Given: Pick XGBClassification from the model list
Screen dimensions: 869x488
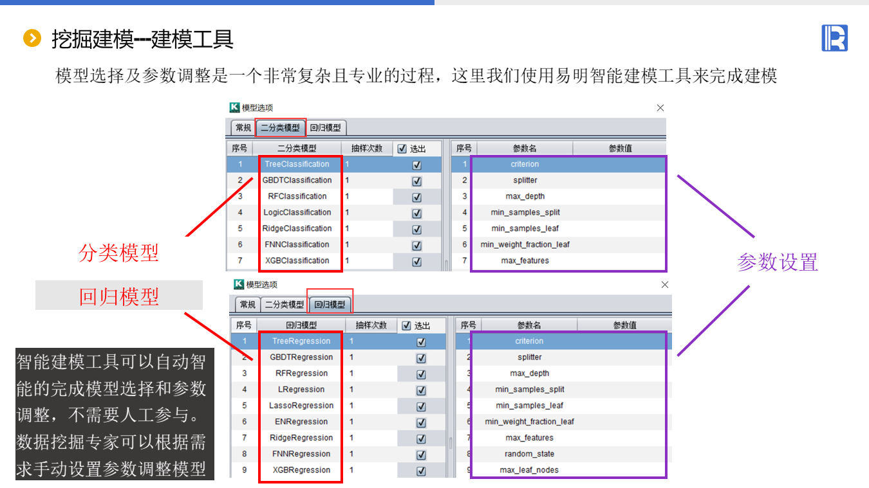Looking at the screenshot, I should 297,260.
